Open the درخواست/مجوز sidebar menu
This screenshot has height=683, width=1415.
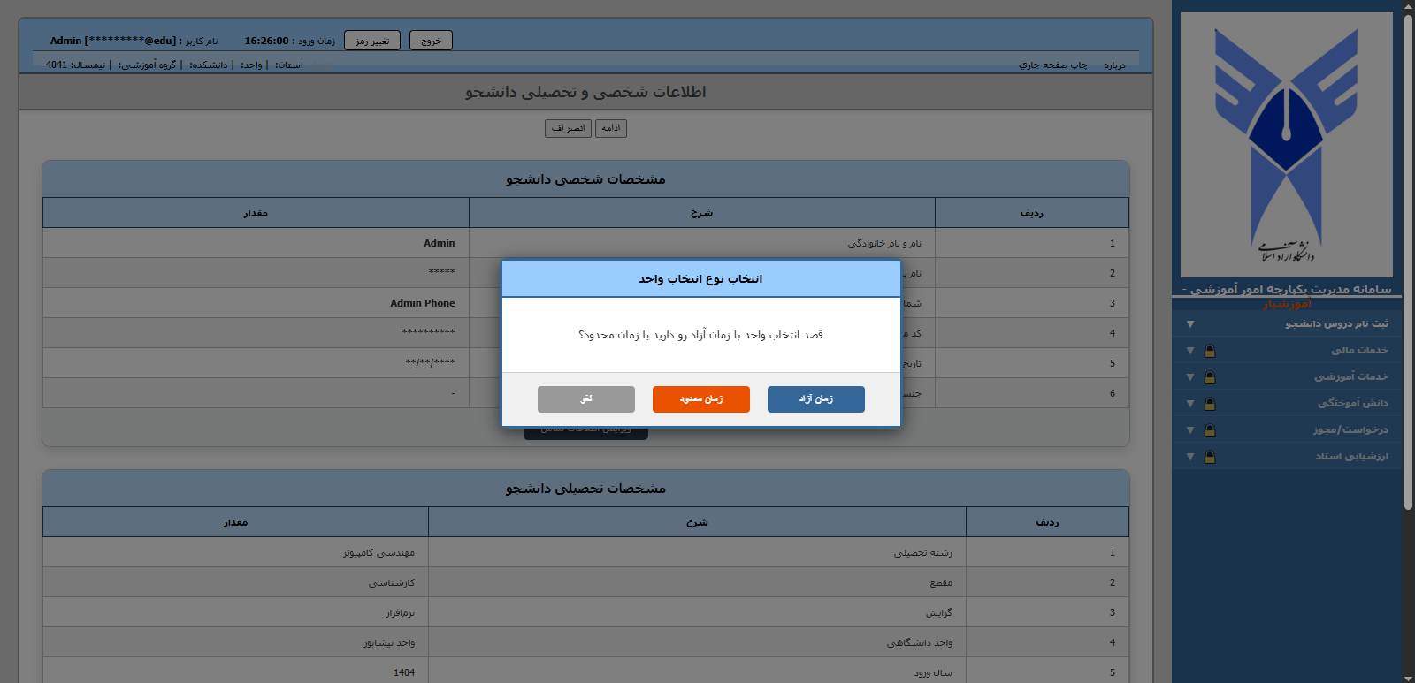1350,430
